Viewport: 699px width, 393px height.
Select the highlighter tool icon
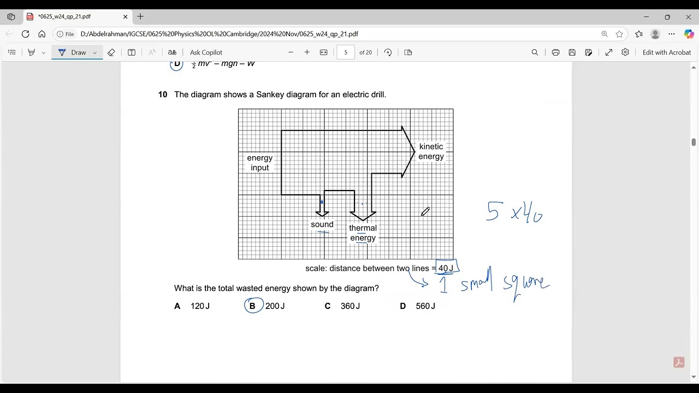click(x=31, y=52)
